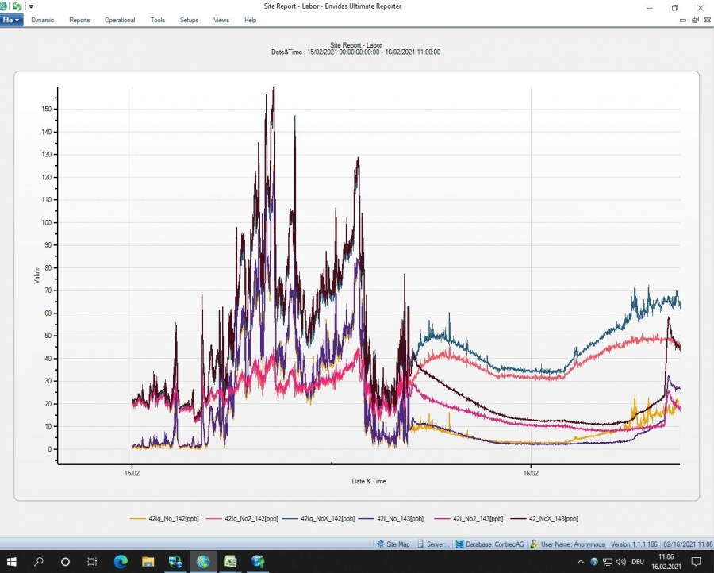The width and height of the screenshot is (714, 573).
Task: Click the 42iq_No2_142 legend label
Action: (250, 518)
